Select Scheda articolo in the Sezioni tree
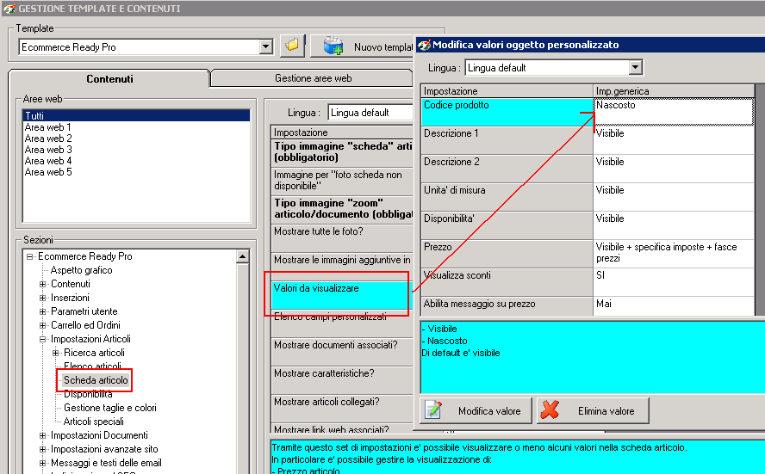The height and width of the screenshot is (474, 765). (x=96, y=380)
